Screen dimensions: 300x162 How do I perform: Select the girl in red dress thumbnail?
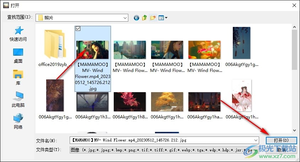[x=242, y=95]
